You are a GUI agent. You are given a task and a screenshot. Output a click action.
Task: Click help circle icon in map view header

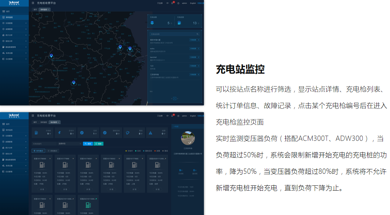pos(178,3)
